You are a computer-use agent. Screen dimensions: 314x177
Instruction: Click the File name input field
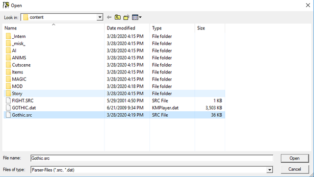point(152,158)
